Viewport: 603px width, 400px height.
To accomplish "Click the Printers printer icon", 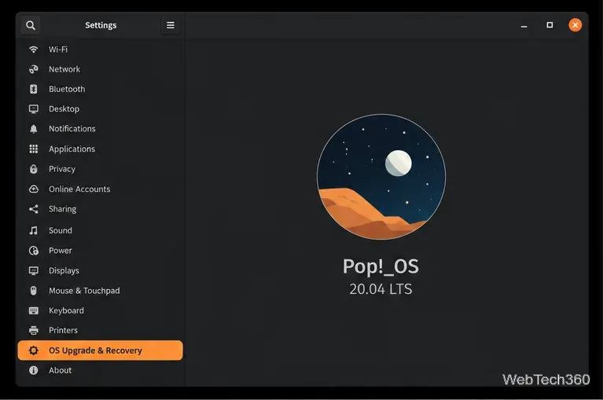I will point(34,330).
